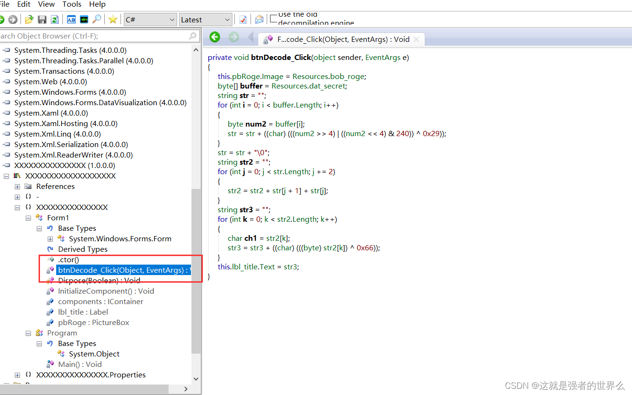Click the grey forward navigation arrow in the main toolbar
The width and height of the screenshot is (632, 395).
click(13, 20)
